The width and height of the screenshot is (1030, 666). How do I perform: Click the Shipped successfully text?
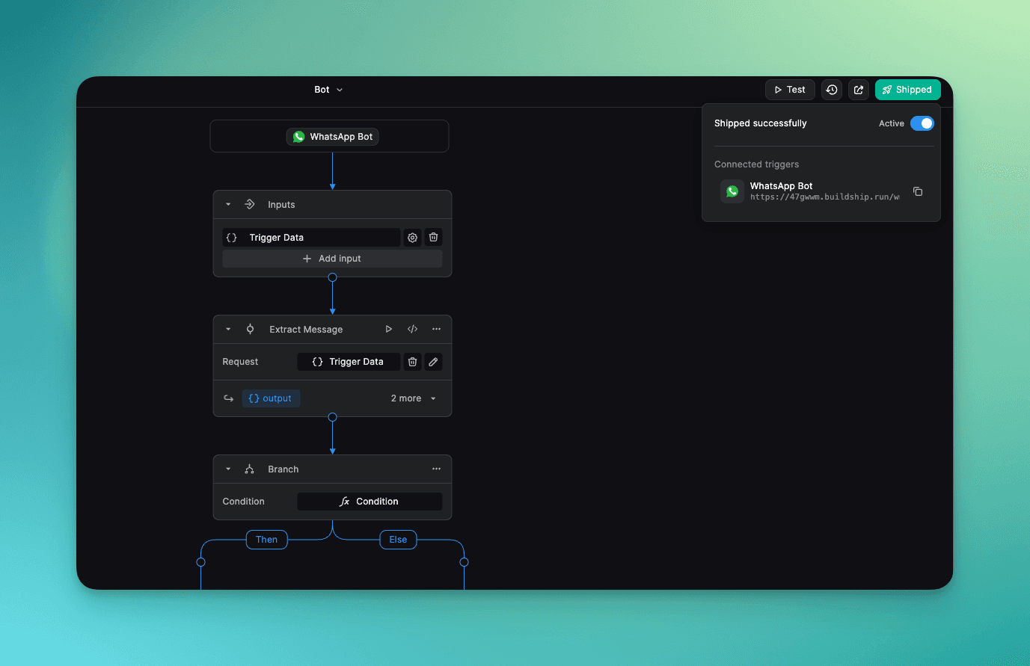(761, 123)
